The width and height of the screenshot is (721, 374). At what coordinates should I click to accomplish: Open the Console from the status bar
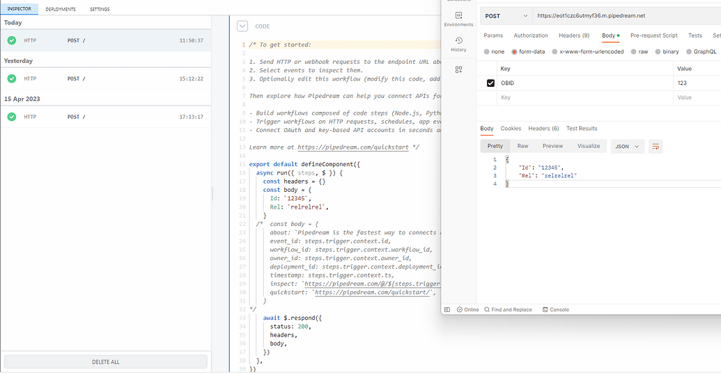[x=556, y=309]
